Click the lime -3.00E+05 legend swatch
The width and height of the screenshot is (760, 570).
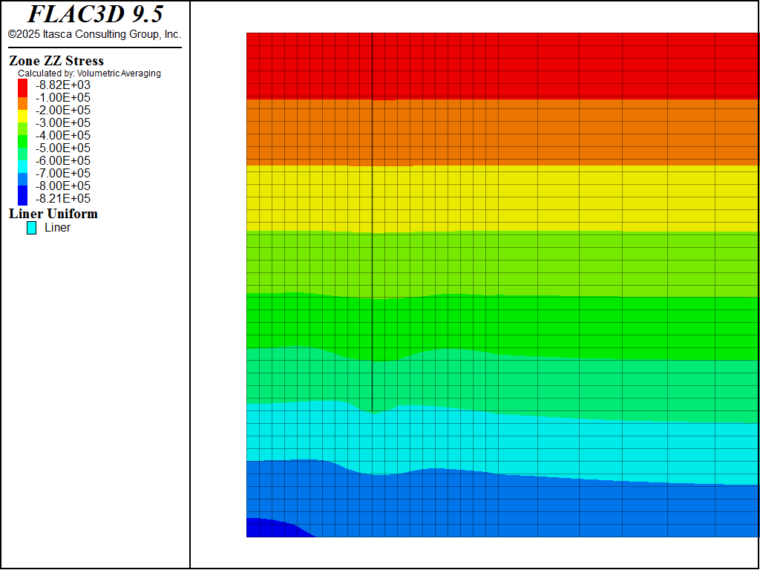(23, 129)
